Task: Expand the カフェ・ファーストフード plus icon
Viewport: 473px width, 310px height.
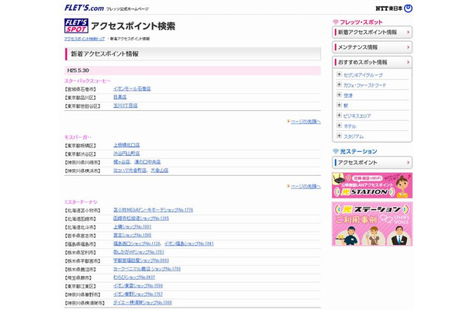Action: coord(339,84)
